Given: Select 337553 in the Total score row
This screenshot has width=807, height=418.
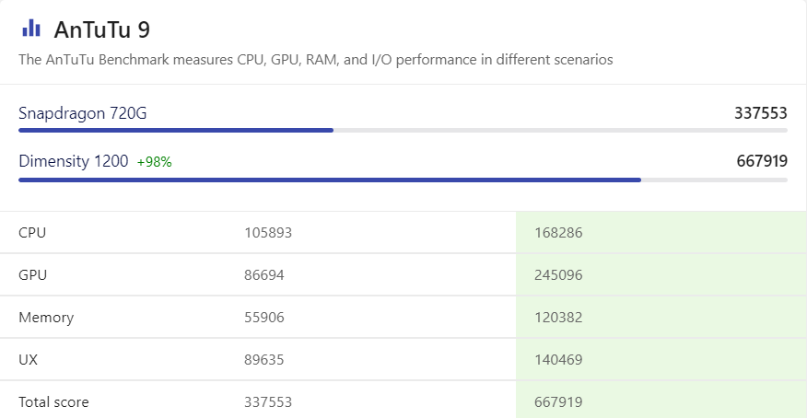Looking at the screenshot, I should coord(268,402).
